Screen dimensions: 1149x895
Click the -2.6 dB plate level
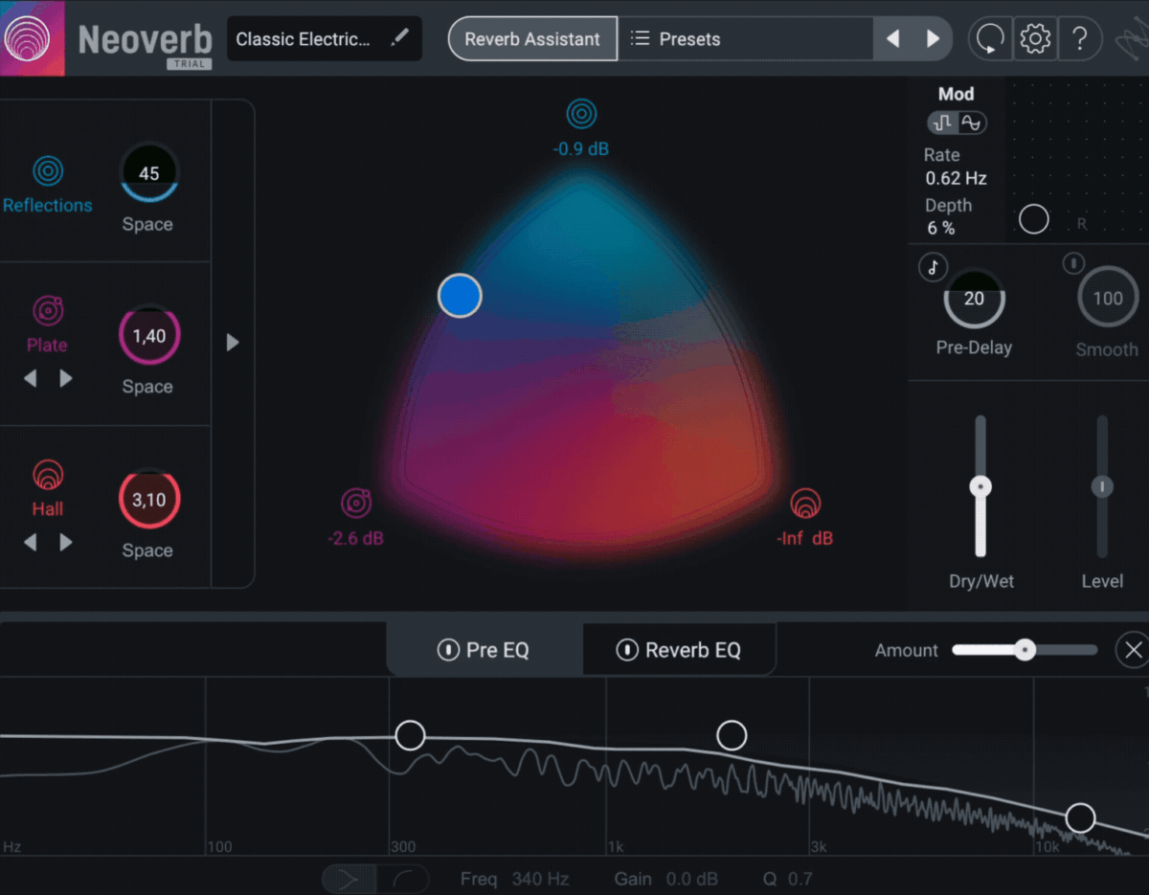tap(355, 539)
